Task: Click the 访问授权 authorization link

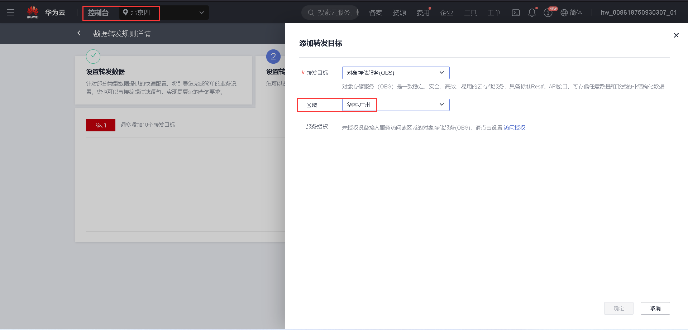Action: tap(514, 127)
